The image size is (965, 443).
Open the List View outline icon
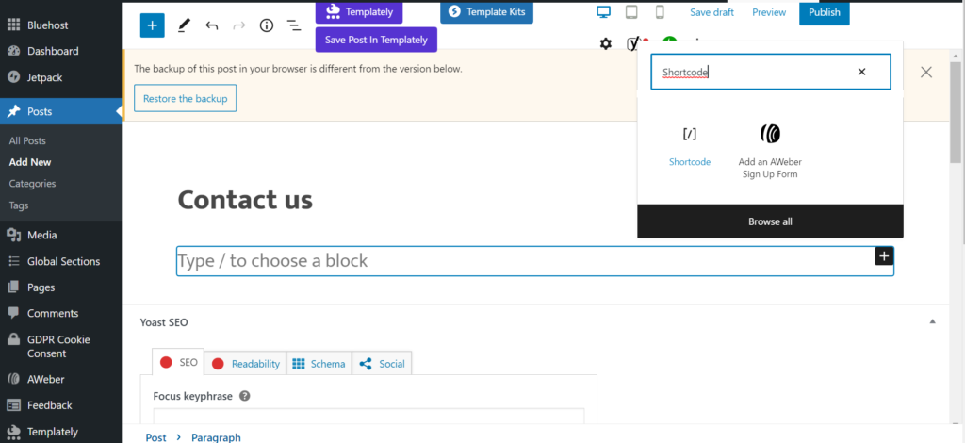[294, 25]
